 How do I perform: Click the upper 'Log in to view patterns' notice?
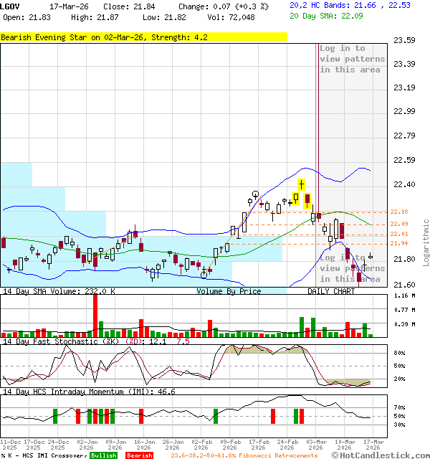[352, 59]
